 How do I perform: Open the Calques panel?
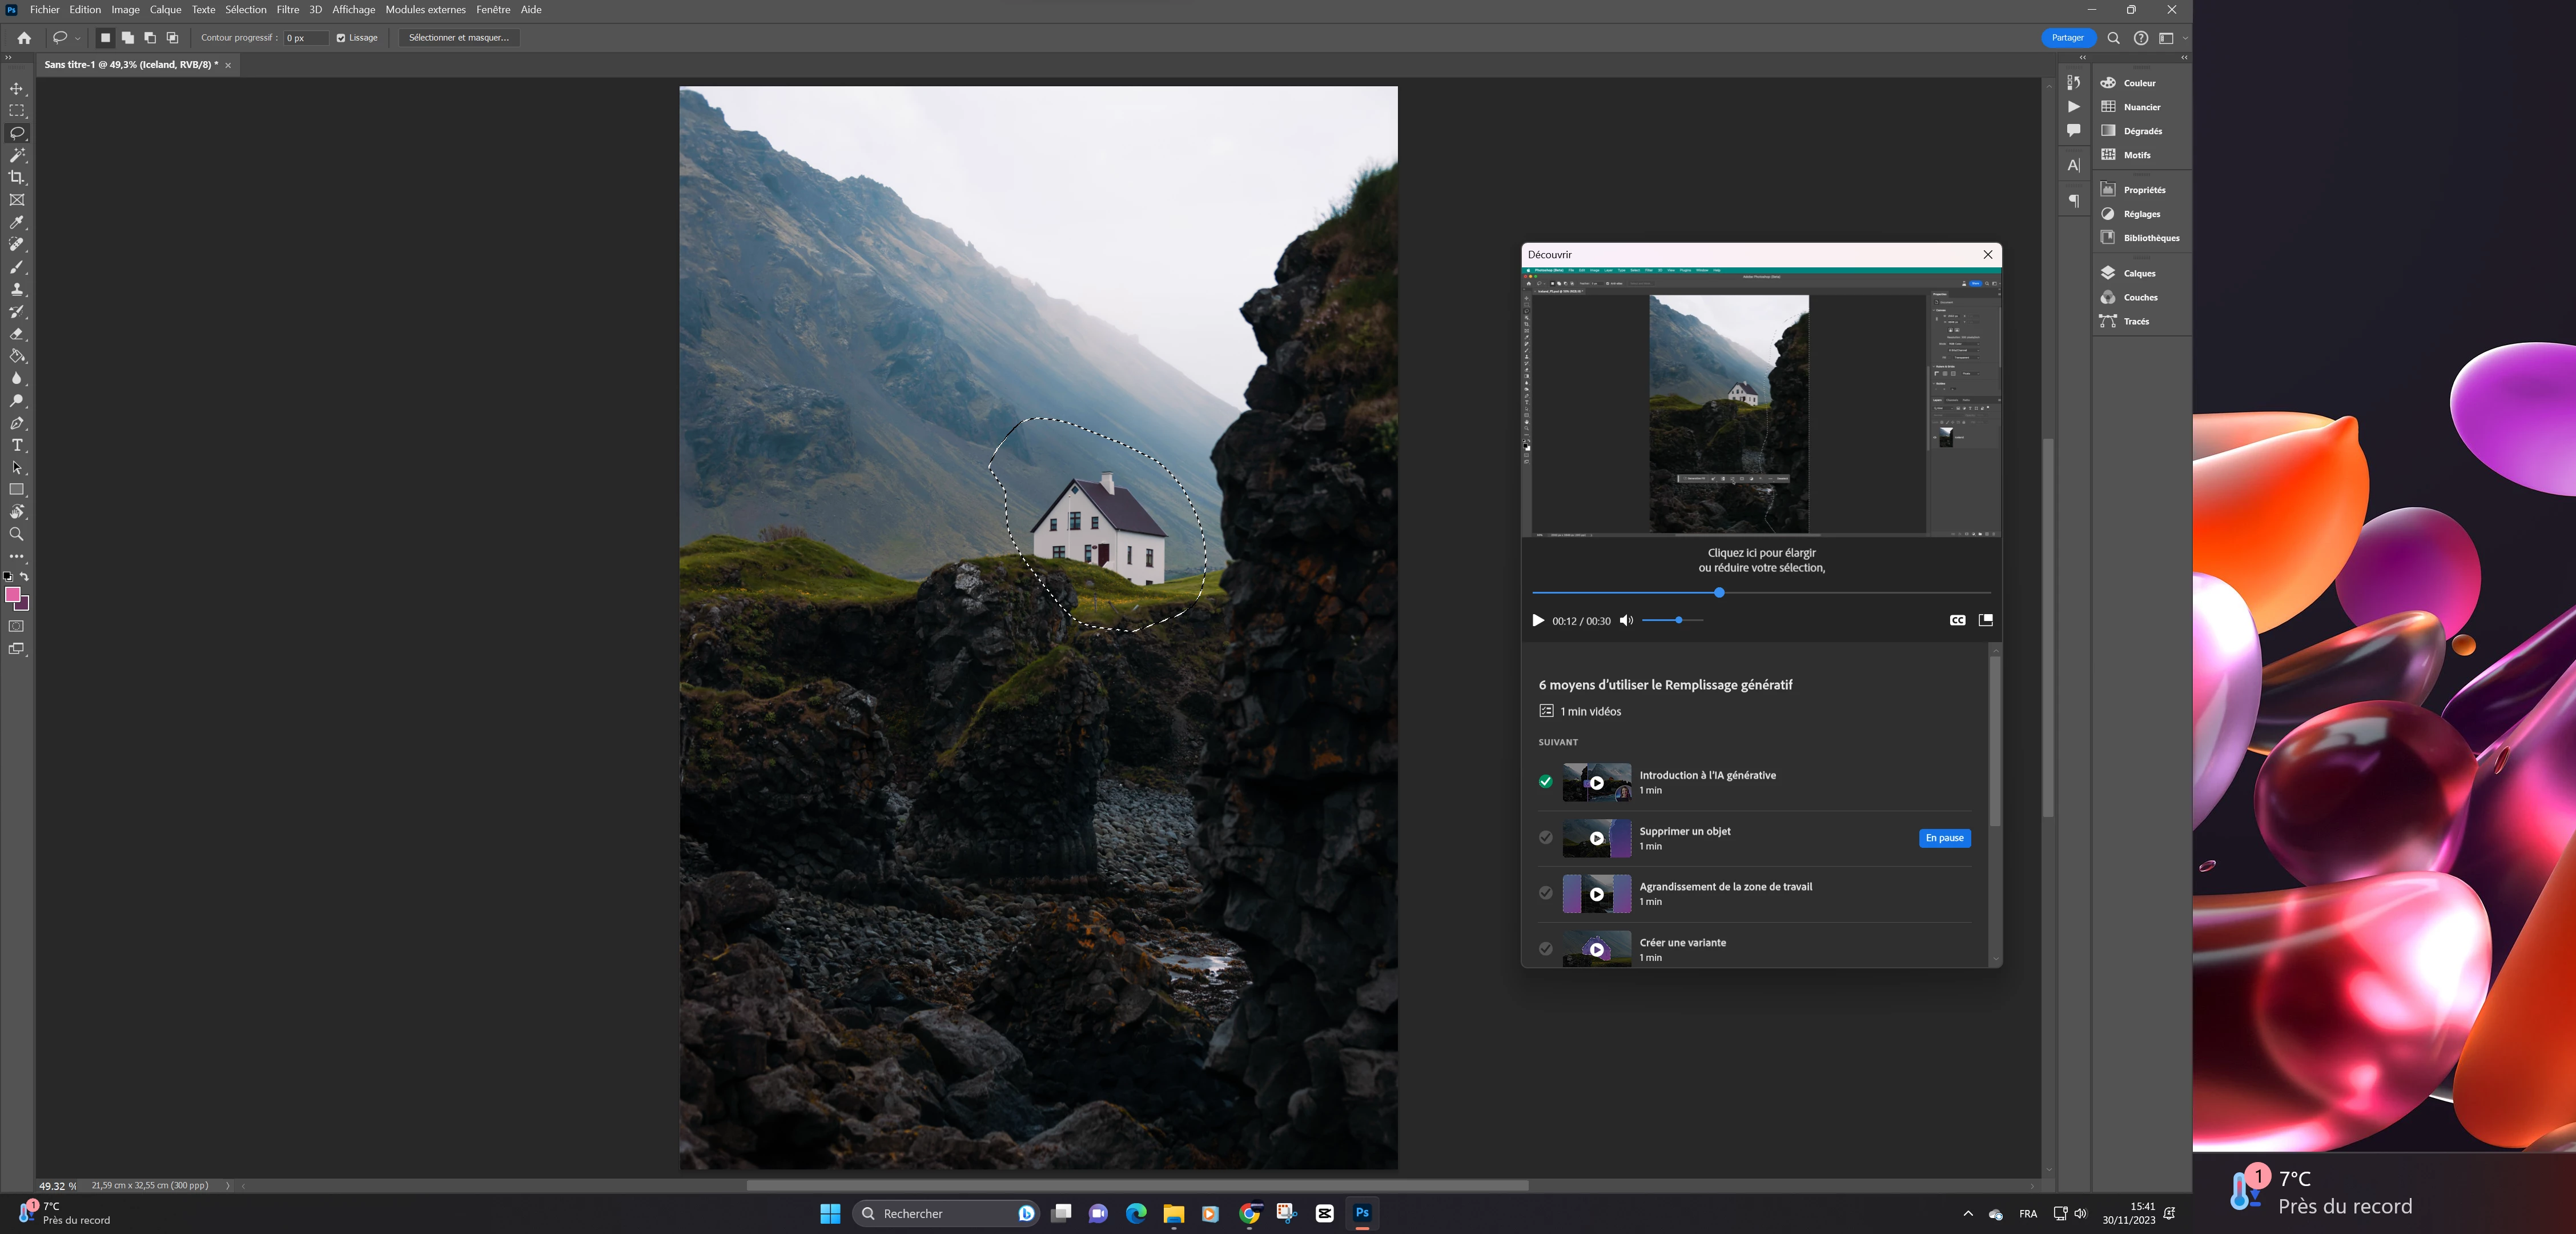click(2139, 273)
